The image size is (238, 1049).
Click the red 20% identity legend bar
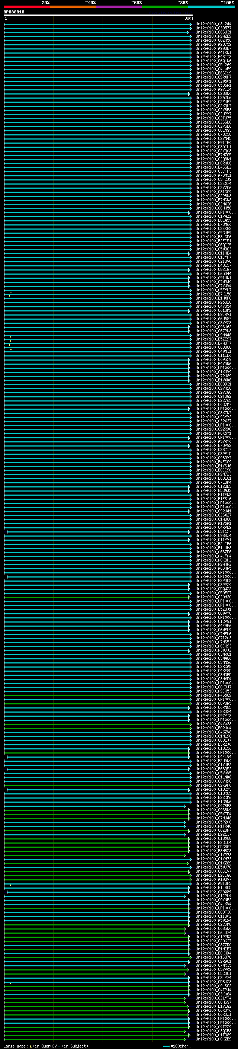26,7
